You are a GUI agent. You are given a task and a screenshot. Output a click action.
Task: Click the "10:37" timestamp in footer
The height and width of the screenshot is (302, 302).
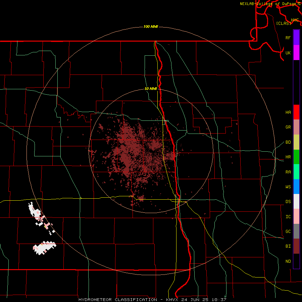pyautogui.click(x=219, y=300)
